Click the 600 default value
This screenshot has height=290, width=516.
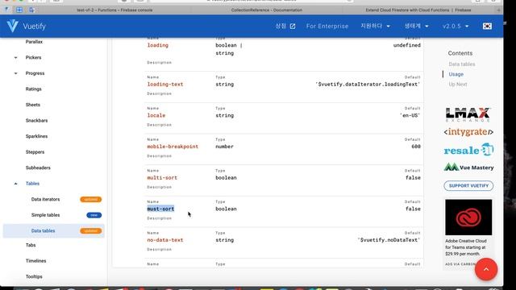pyautogui.click(x=416, y=147)
